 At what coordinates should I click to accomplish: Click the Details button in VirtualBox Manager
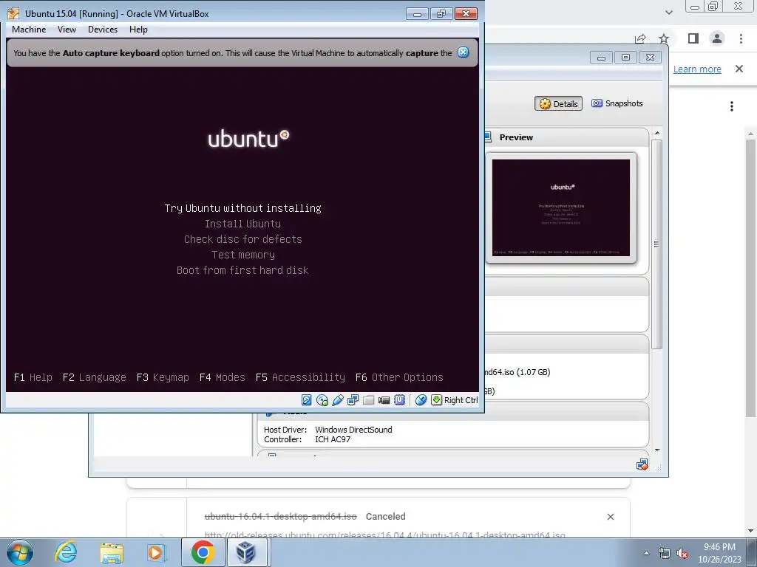coord(559,103)
